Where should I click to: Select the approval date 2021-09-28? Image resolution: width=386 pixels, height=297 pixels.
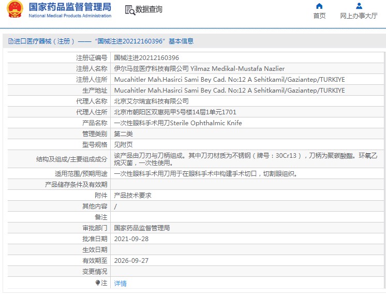pos(131,239)
